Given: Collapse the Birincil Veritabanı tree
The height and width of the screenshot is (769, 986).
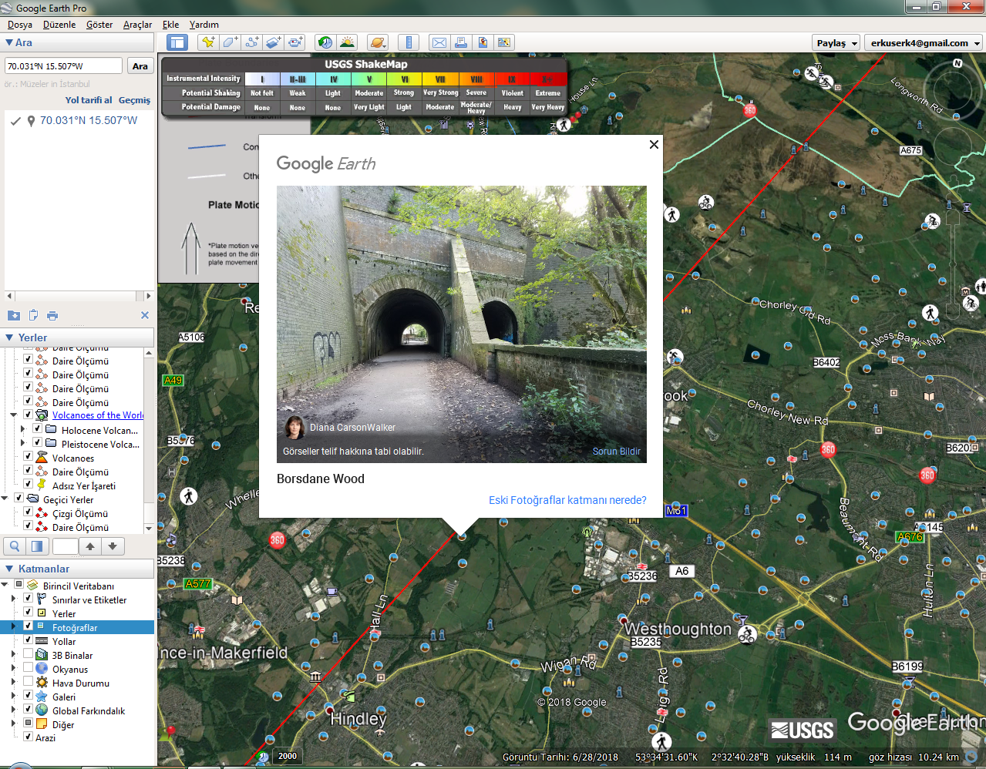Looking at the screenshot, I should point(5,585).
